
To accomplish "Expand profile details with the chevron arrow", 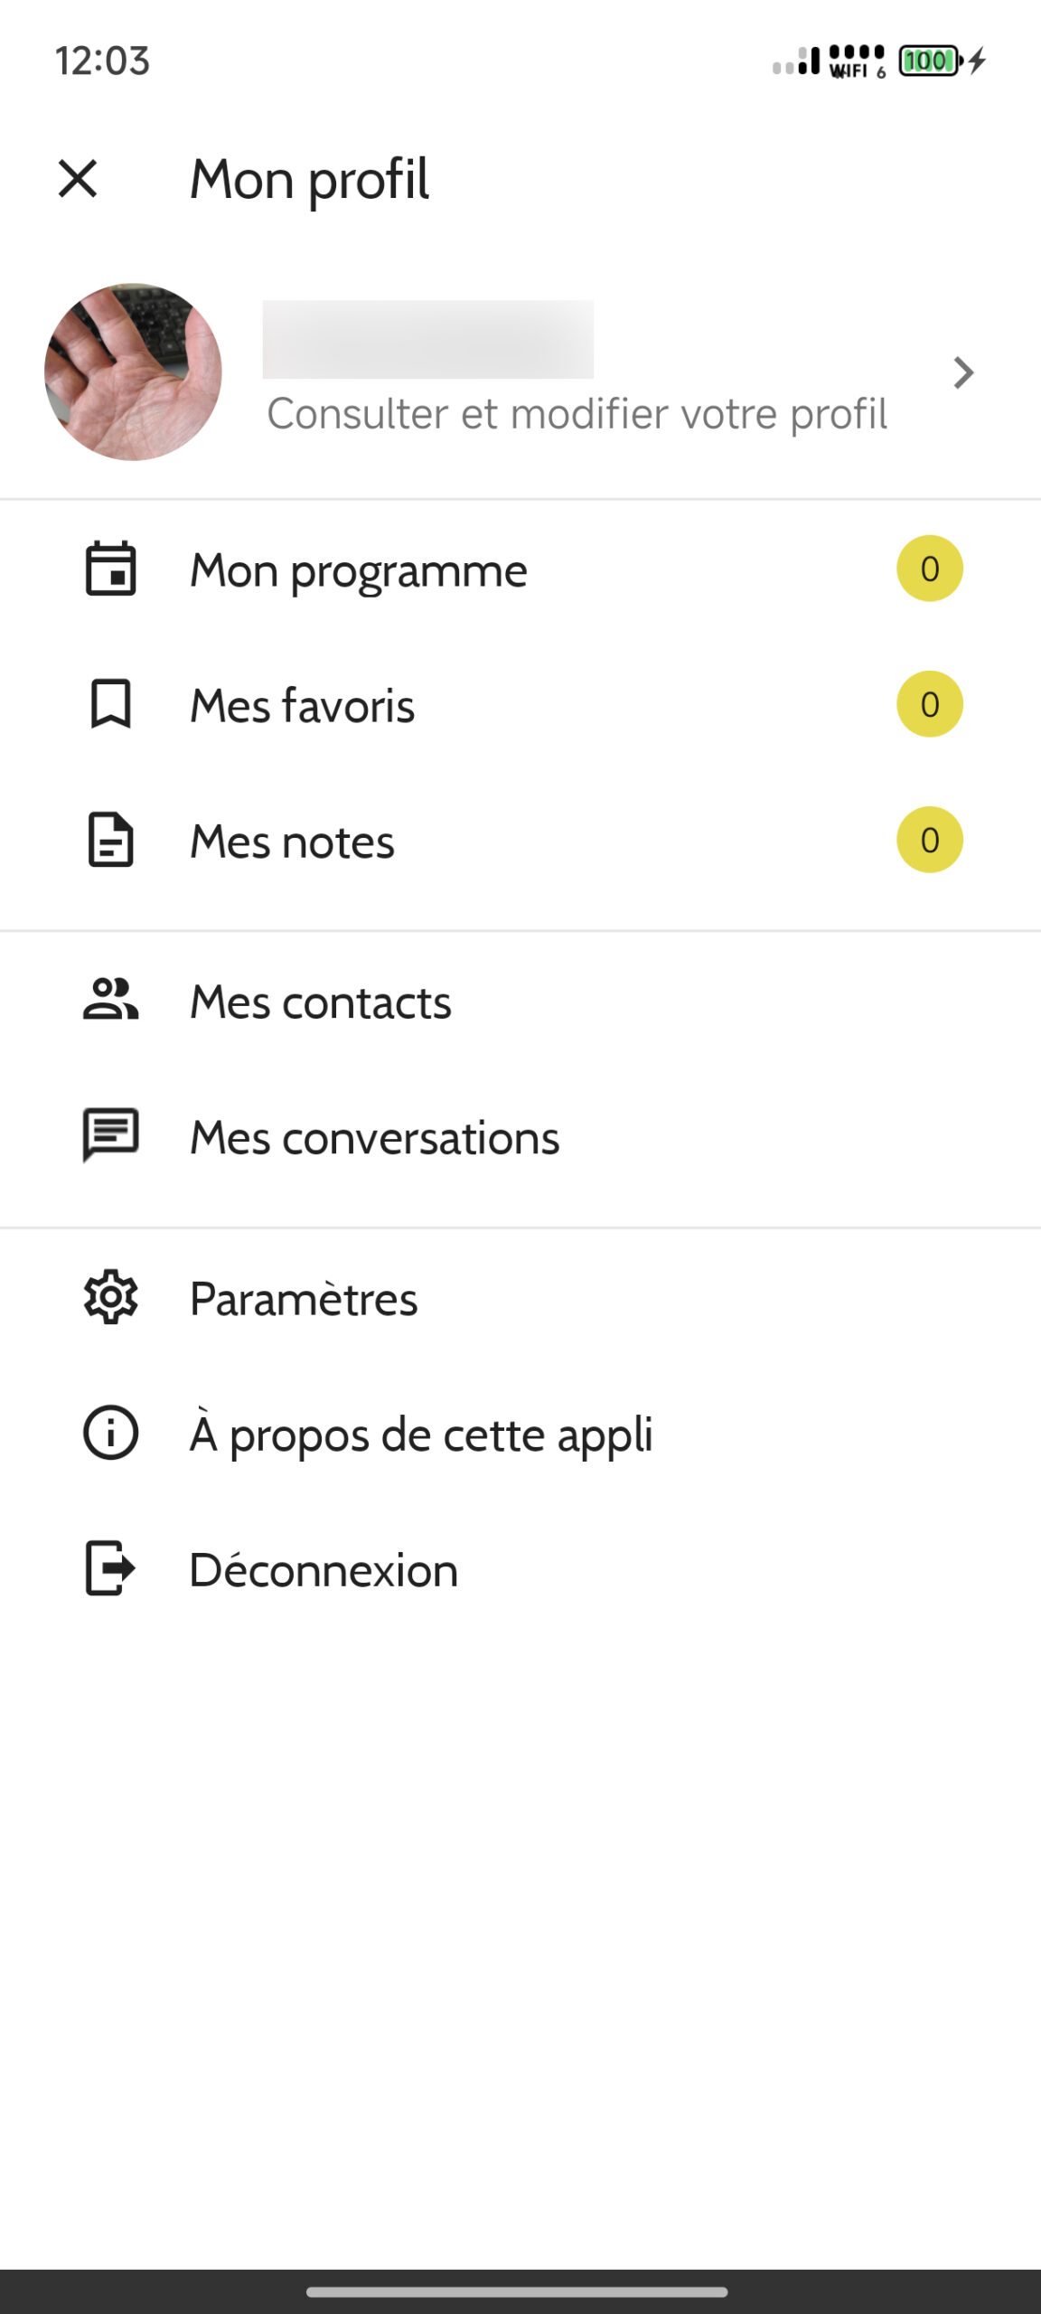I will point(963,372).
